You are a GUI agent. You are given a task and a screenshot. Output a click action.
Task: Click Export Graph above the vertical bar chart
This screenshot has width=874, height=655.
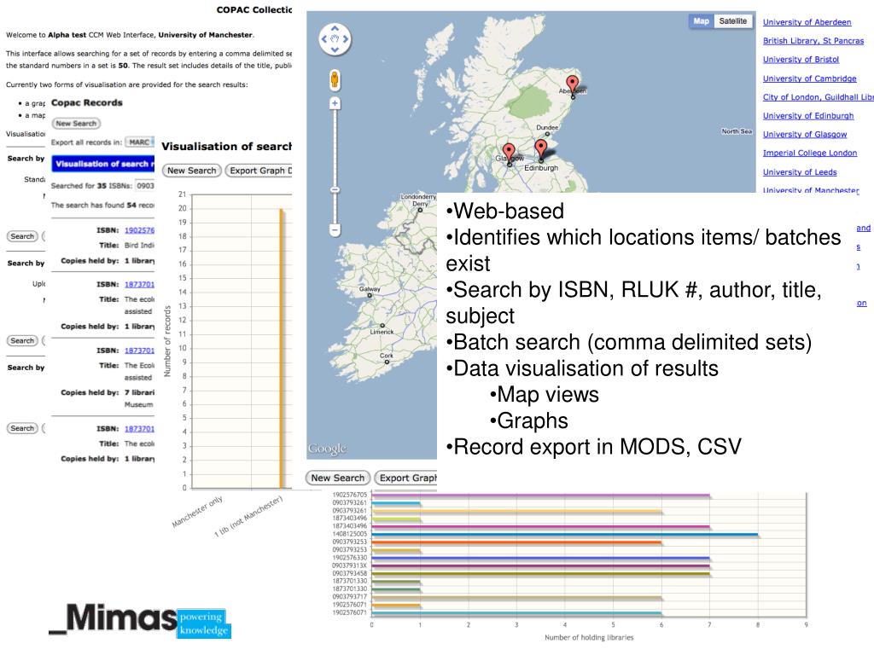[259, 171]
